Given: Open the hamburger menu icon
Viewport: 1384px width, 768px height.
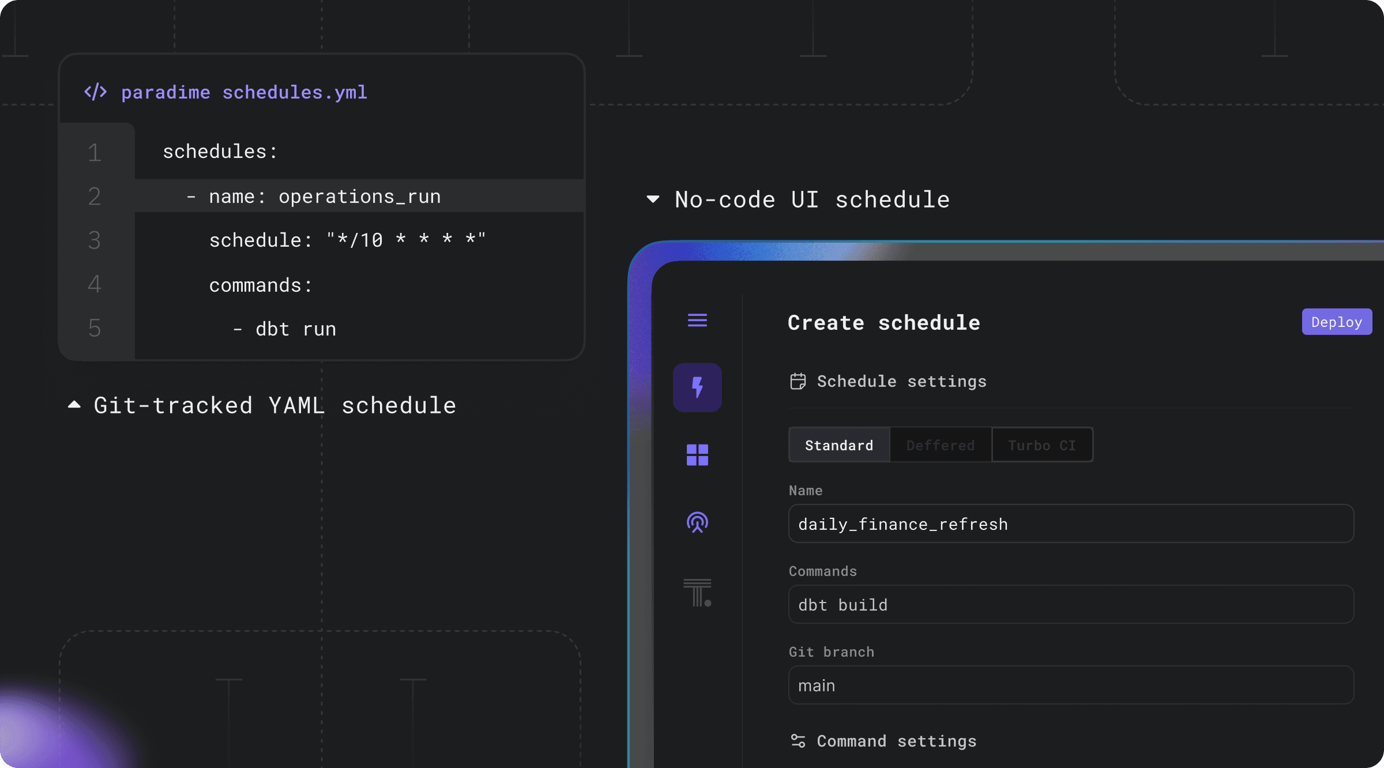Looking at the screenshot, I should pyautogui.click(x=697, y=320).
